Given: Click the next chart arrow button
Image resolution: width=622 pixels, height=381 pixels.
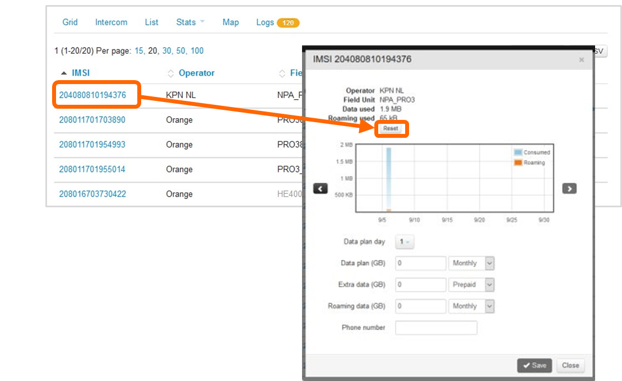Looking at the screenshot, I should click(x=569, y=189).
